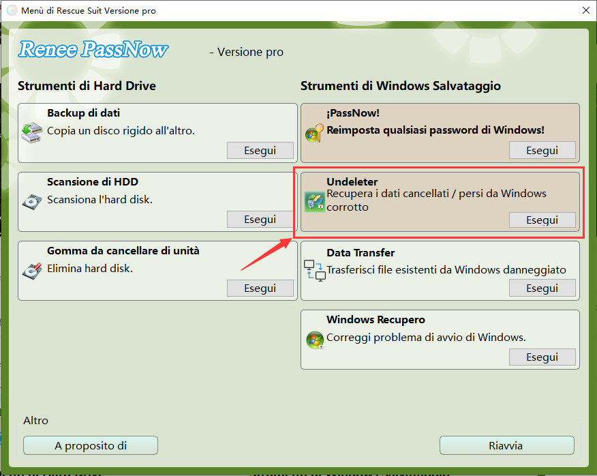Run Esegui for Gomma da cancellare

(260, 288)
